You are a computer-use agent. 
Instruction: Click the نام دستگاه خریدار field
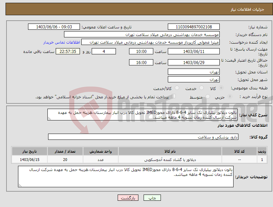pyautogui.click(x=142, y=35)
